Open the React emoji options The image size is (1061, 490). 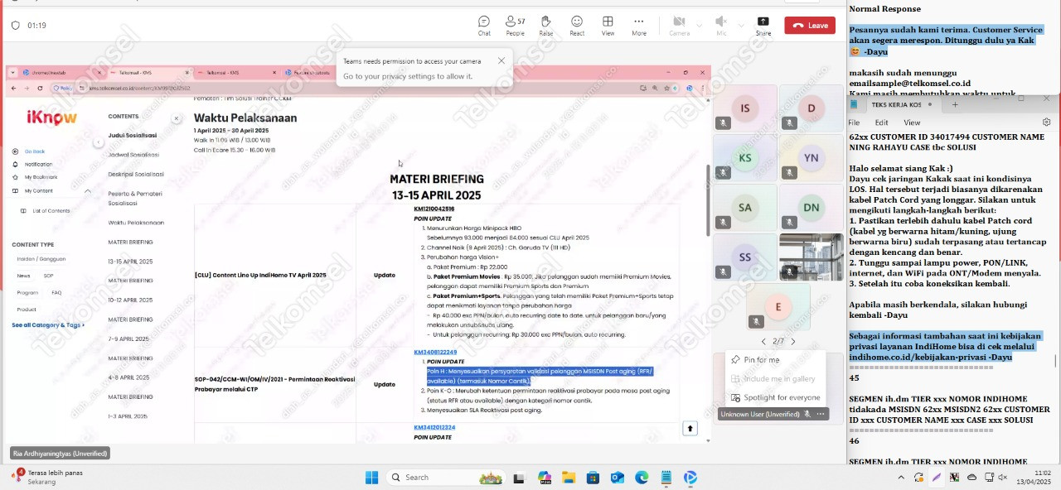tap(577, 25)
